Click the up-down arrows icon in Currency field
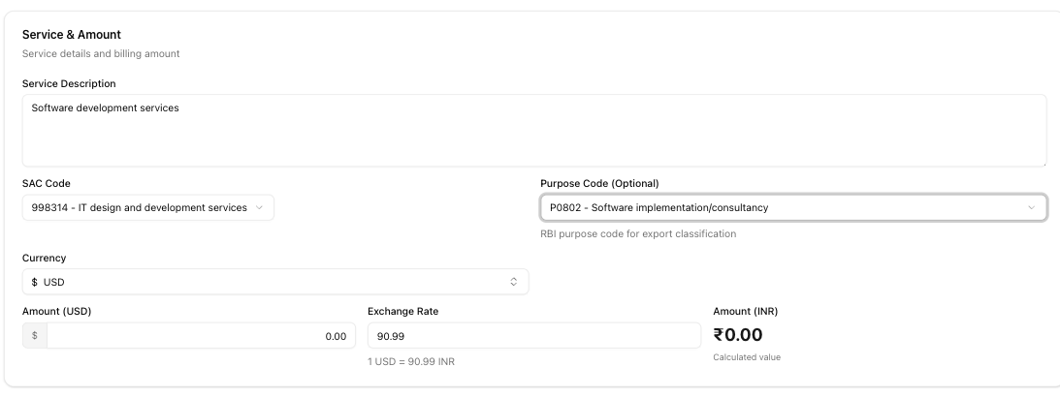Viewport: 1060px width, 398px height. point(514,282)
